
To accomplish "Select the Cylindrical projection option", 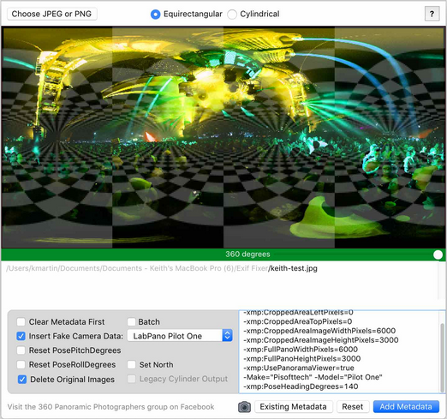I will 232,14.
